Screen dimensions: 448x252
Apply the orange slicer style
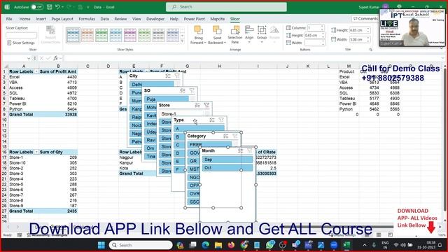[87, 35]
